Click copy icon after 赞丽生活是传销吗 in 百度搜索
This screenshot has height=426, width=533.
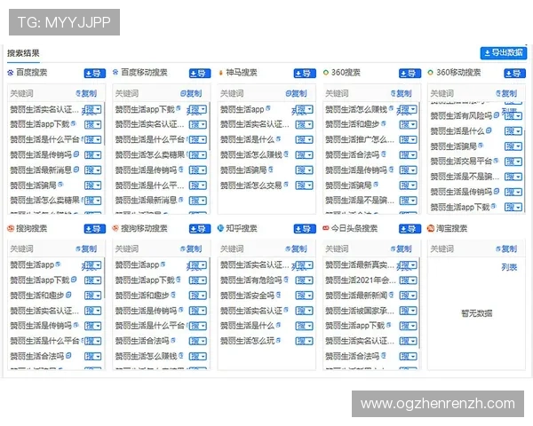(x=76, y=154)
